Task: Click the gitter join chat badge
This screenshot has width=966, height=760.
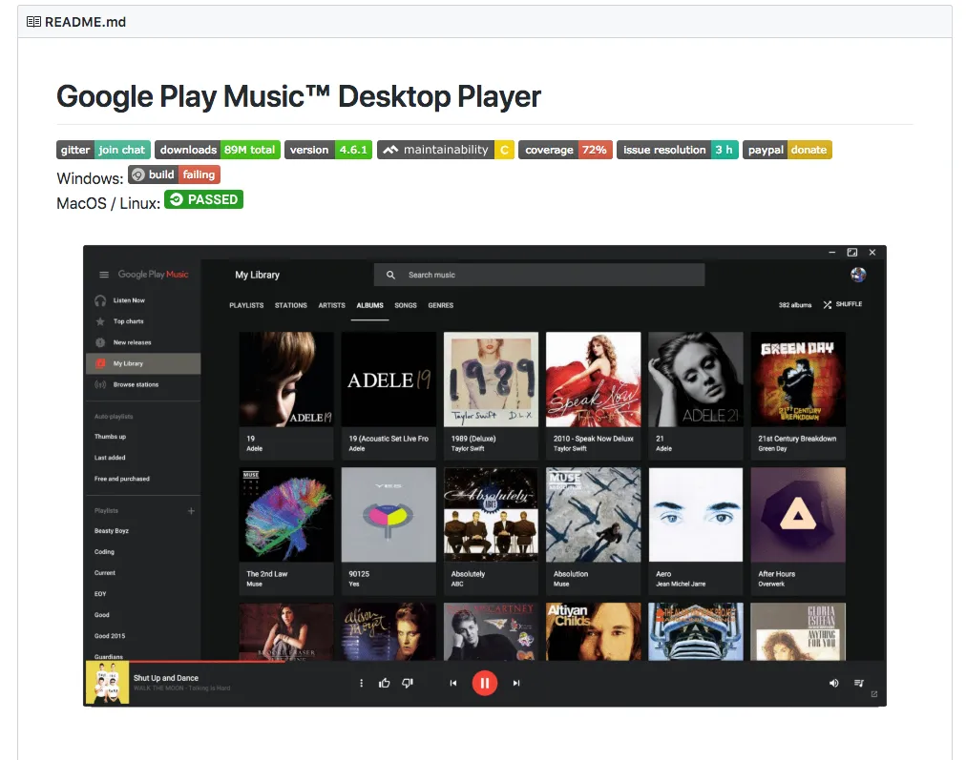Action: click(103, 150)
